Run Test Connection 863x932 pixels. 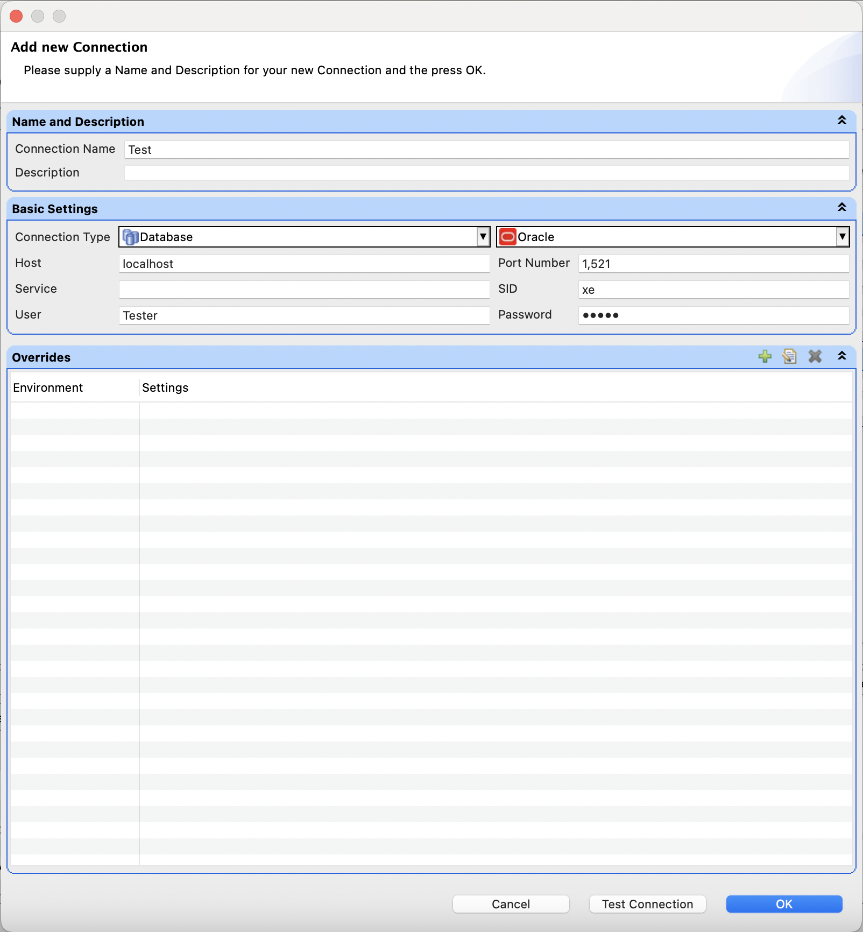click(x=646, y=904)
